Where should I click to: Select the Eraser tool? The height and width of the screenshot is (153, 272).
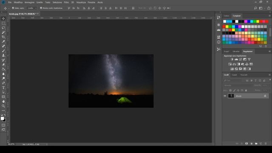(3, 65)
